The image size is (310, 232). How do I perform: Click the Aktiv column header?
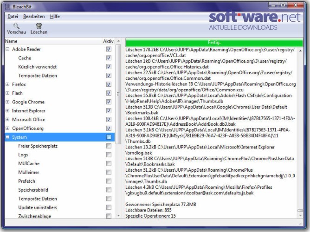tap(108, 41)
